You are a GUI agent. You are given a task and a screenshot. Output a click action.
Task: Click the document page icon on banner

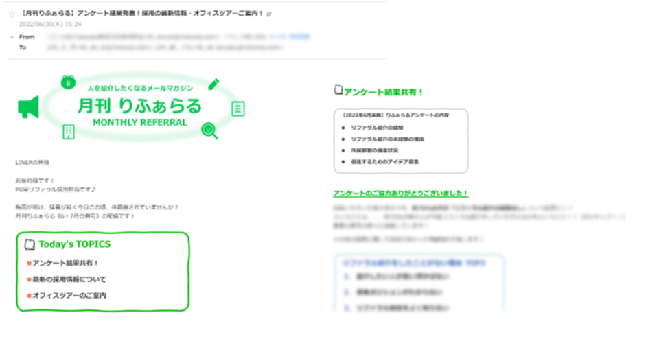point(238,108)
